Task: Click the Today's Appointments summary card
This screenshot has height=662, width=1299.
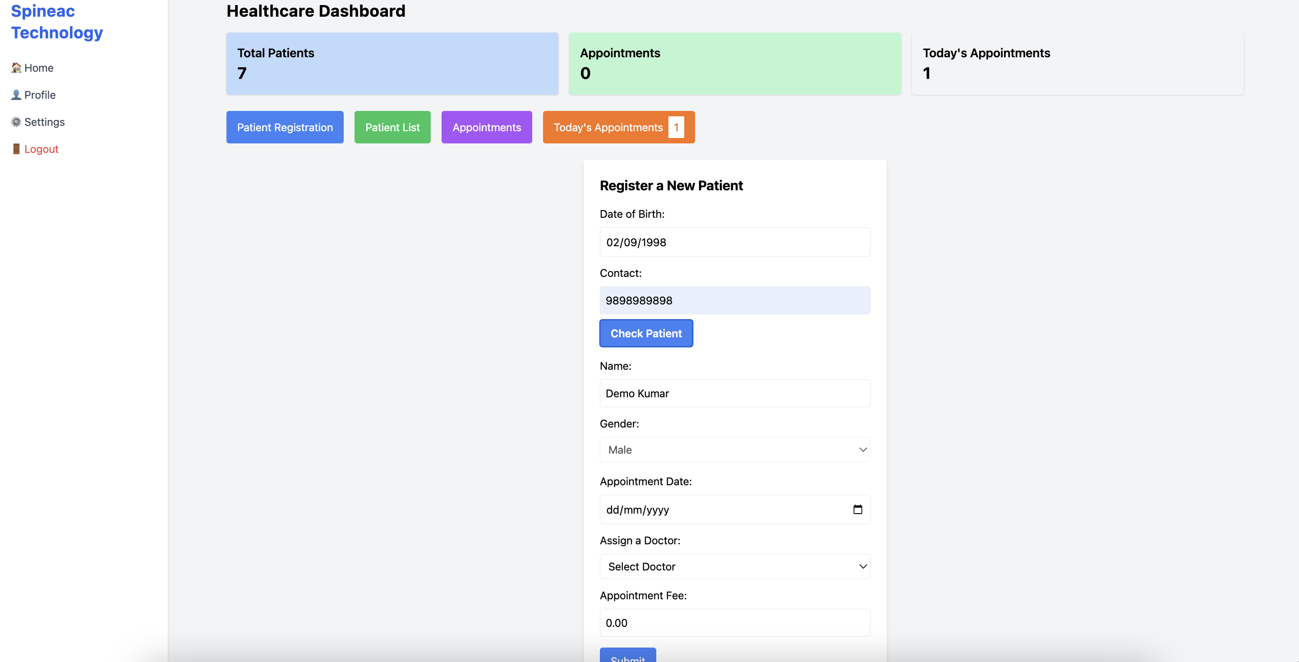Action: click(x=1078, y=64)
